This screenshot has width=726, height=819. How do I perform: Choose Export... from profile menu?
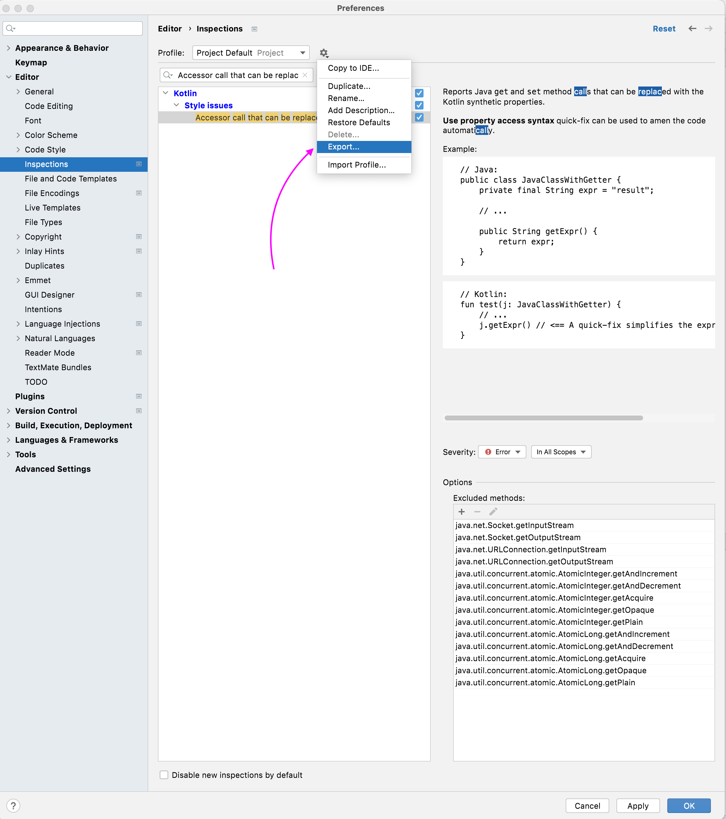tap(364, 147)
